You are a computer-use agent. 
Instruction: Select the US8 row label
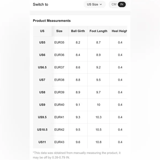point(42,92)
